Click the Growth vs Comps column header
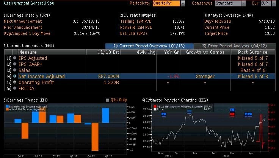The image size is (279, 158). point(205,52)
